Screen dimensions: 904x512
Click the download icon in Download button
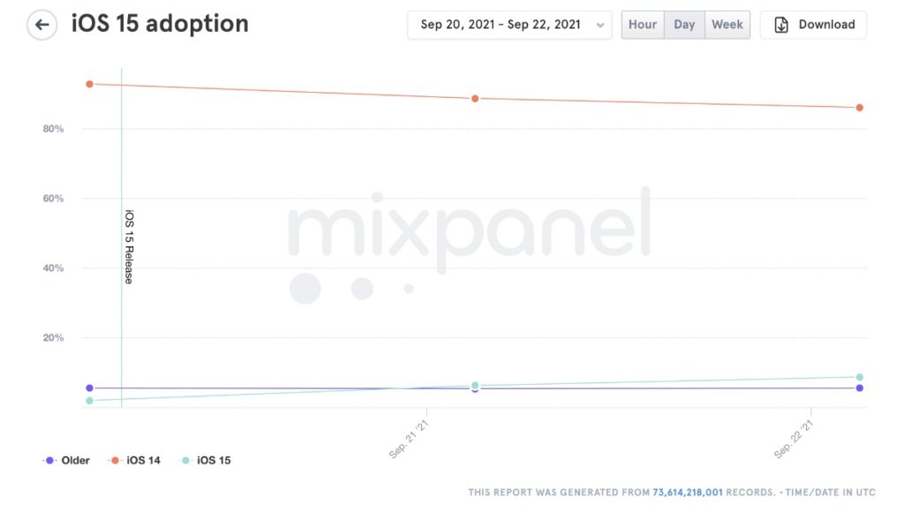click(781, 25)
